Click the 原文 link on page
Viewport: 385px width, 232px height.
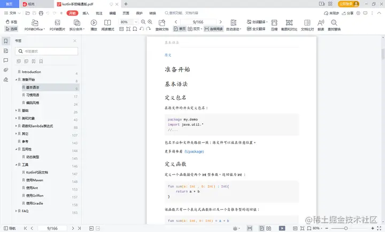168,55
